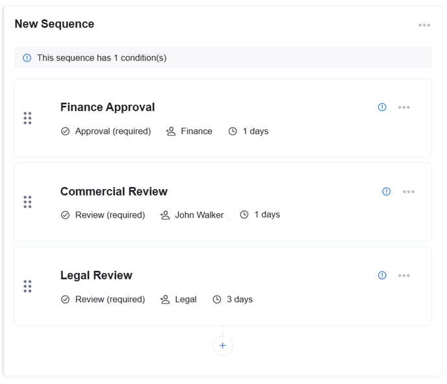The image size is (447, 384).
Task: Open Finance Approval more options menu
Action: [x=404, y=107]
